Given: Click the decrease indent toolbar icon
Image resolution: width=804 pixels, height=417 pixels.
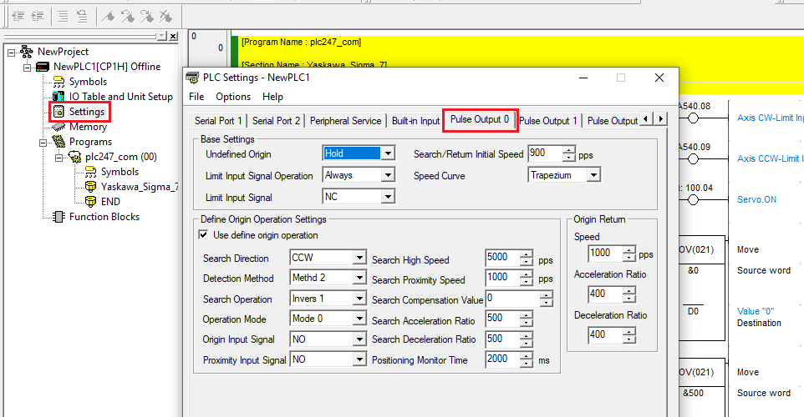Looking at the screenshot, I should click(x=18, y=17).
